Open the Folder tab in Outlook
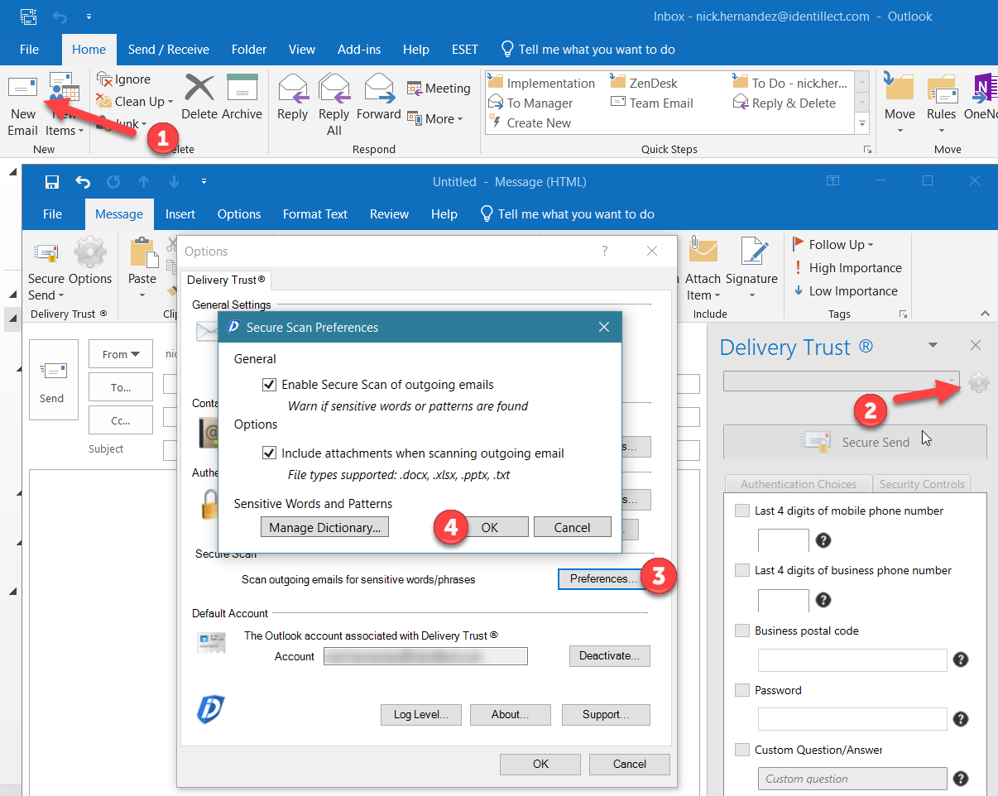 click(x=249, y=50)
